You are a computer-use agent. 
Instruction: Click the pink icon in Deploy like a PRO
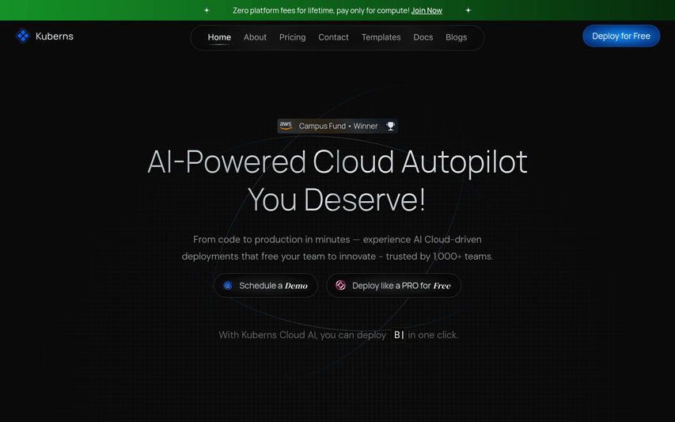(341, 286)
